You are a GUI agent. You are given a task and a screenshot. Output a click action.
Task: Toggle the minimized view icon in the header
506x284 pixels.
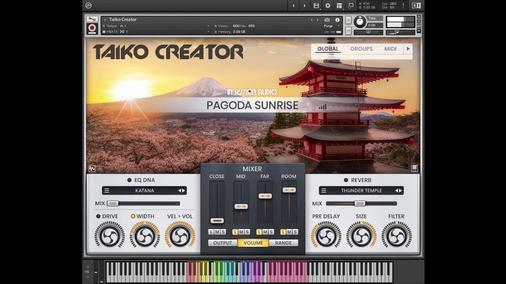click(x=351, y=6)
